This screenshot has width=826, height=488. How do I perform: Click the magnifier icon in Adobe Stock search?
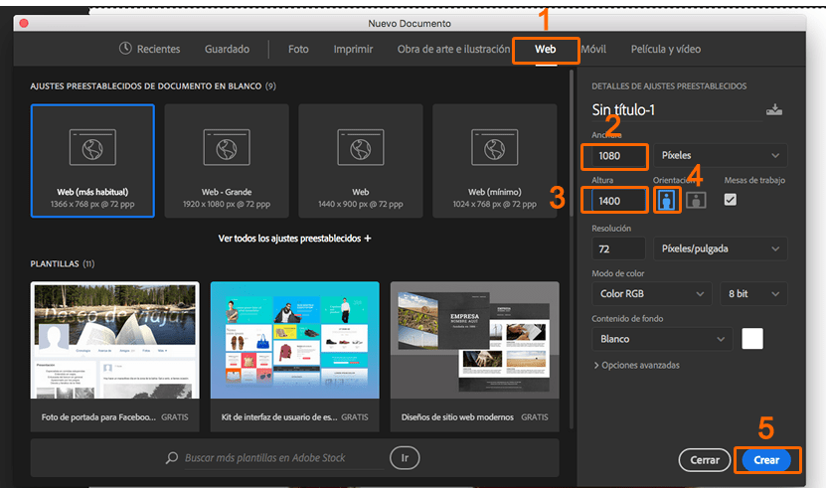click(x=172, y=457)
